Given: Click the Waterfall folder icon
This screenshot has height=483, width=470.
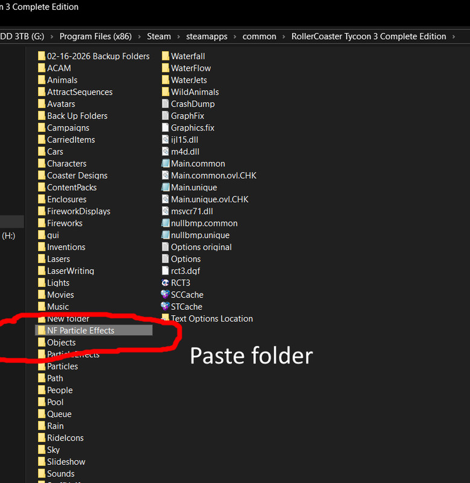Looking at the screenshot, I should 166,56.
